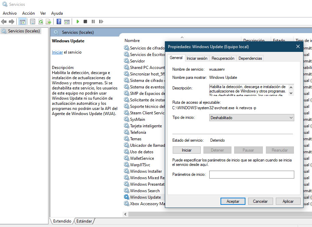The image size is (312, 227).
Task: Open the Acción menu
Action: pyautogui.click(x=28, y=13)
